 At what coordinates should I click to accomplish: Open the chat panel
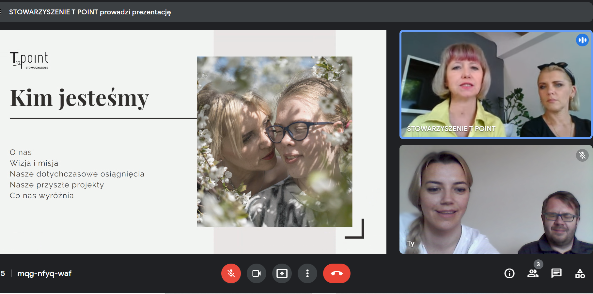click(556, 273)
